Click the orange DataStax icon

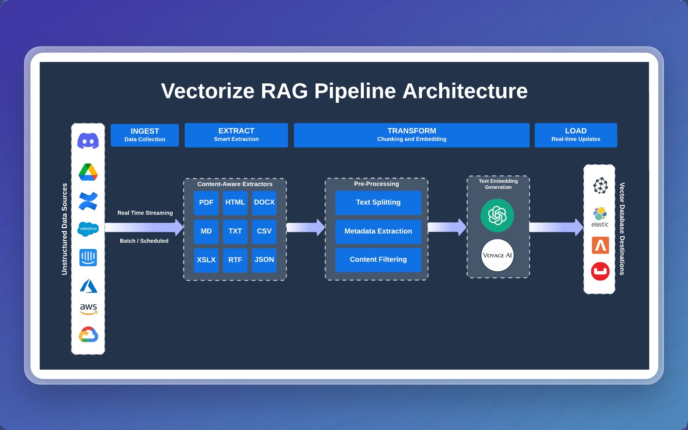600,245
